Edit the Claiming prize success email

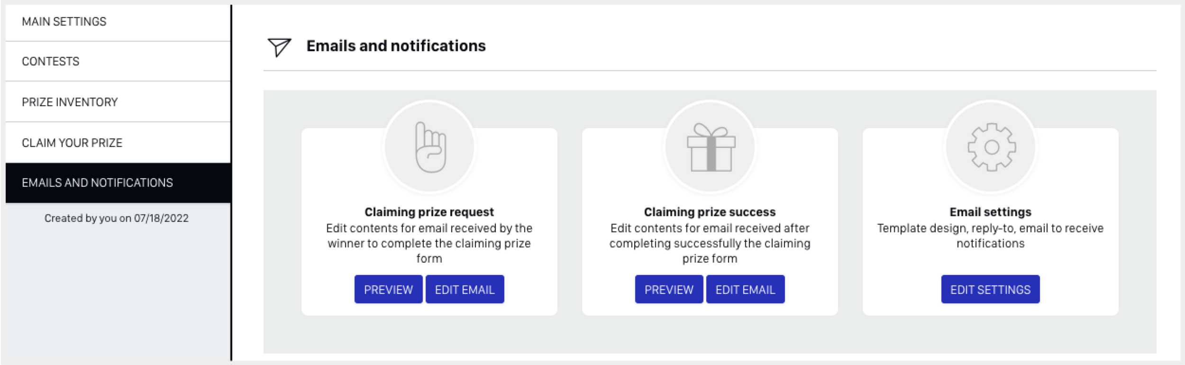pyautogui.click(x=745, y=290)
